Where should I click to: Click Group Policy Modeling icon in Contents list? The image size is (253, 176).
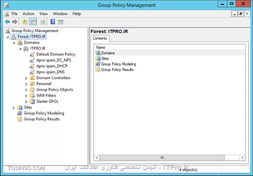click(x=98, y=64)
